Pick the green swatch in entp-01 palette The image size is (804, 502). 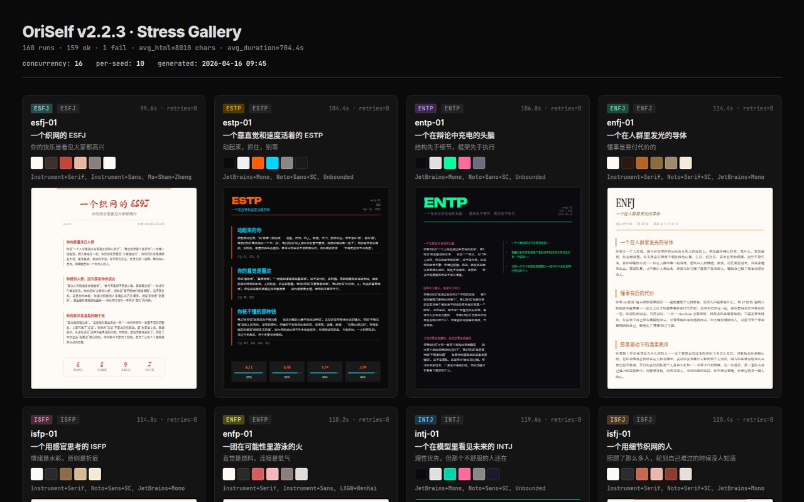(x=450, y=163)
